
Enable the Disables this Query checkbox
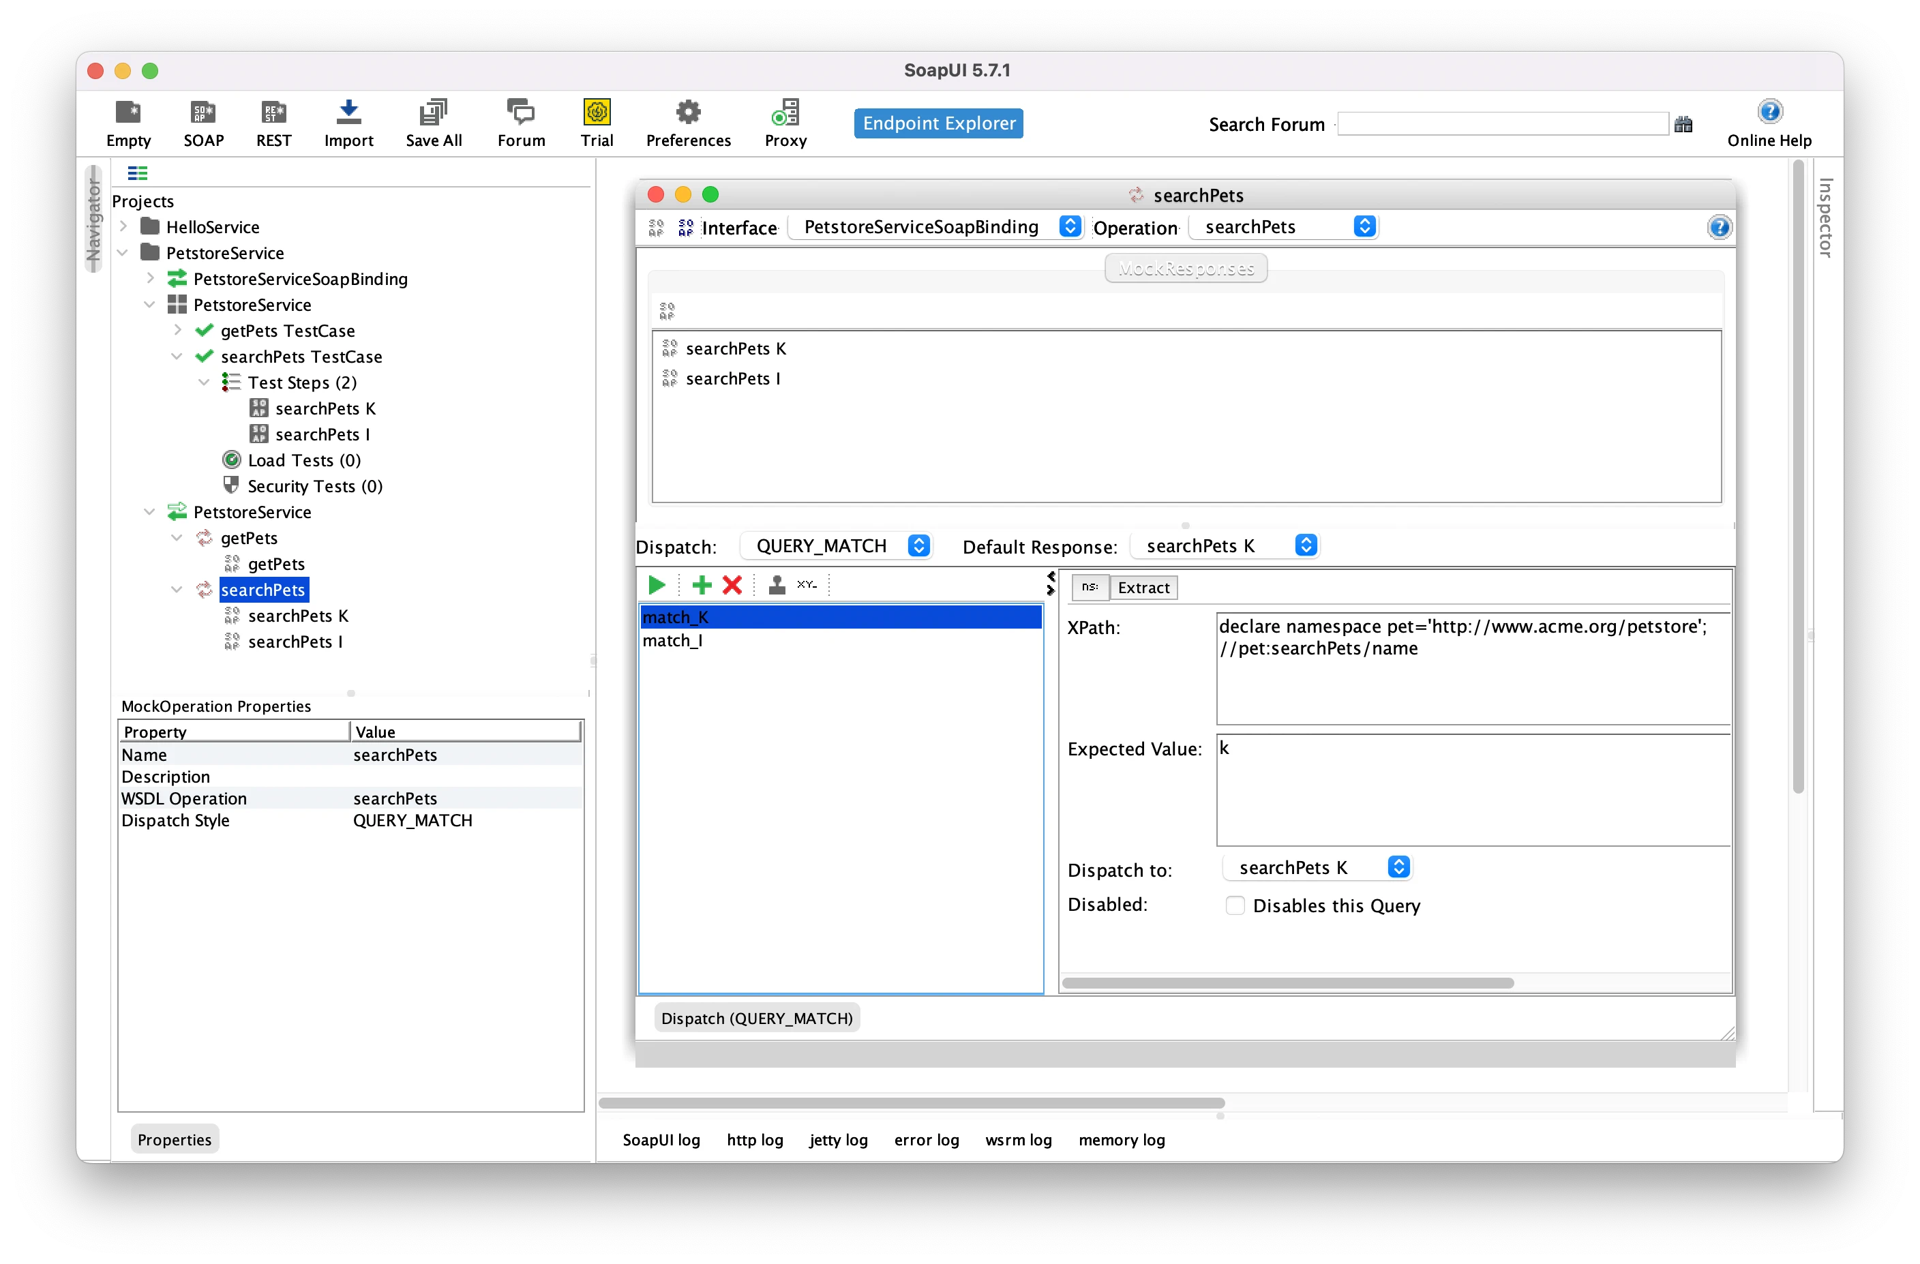1234,905
